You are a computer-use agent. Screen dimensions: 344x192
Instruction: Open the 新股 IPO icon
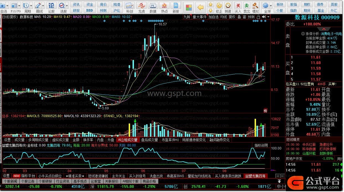pos(176,6)
